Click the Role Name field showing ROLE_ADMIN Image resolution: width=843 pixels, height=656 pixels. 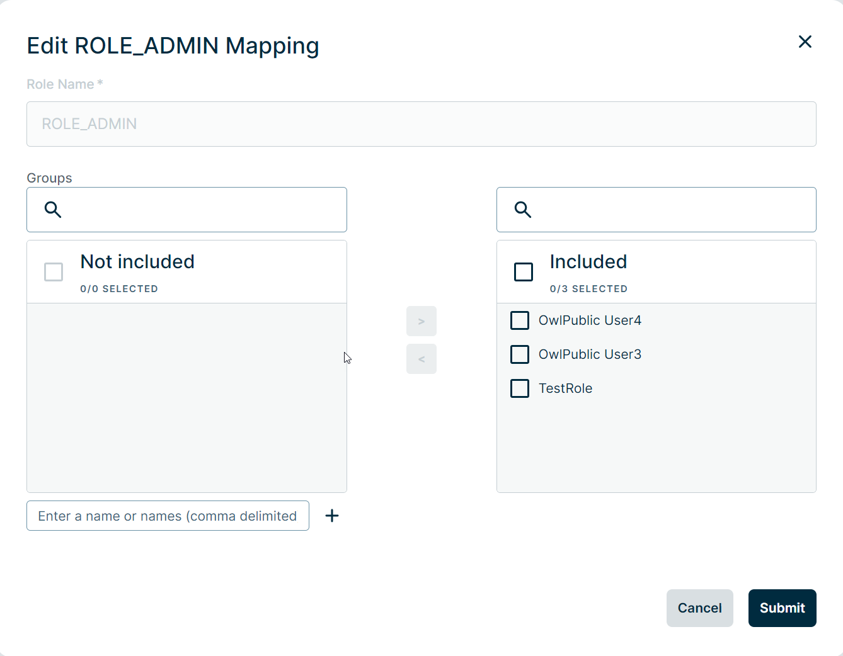[x=421, y=124]
